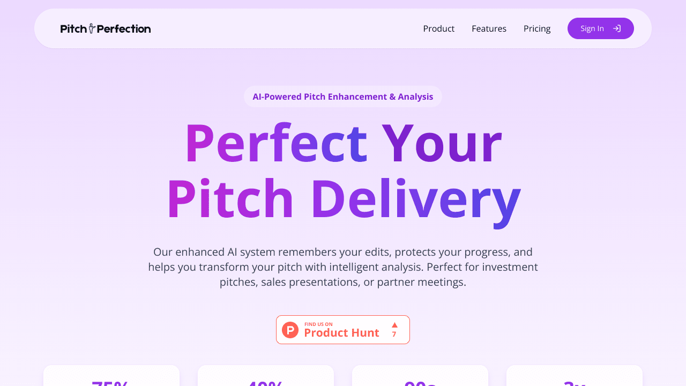The width and height of the screenshot is (686, 386).
Task: Click the arrow icon inside Sign In
Action: point(617,28)
